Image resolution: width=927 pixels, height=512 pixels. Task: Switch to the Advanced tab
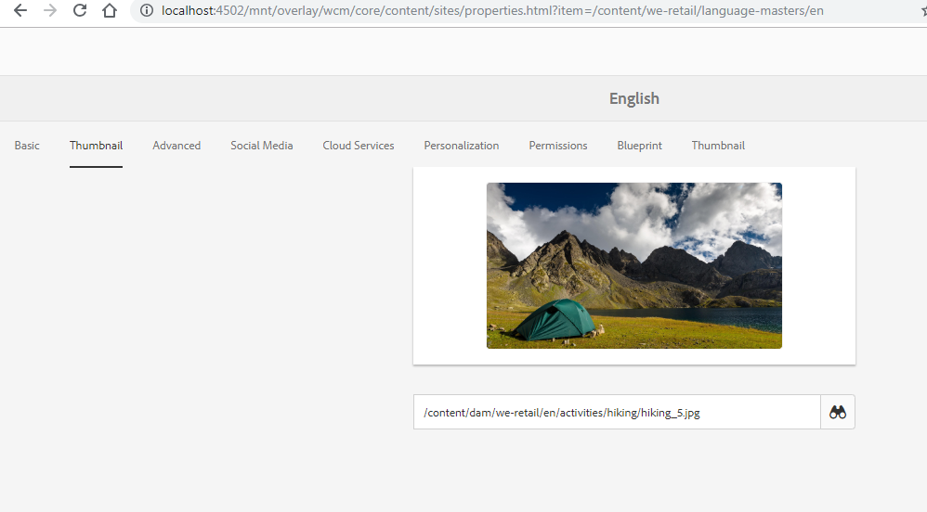pyautogui.click(x=176, y=146)
